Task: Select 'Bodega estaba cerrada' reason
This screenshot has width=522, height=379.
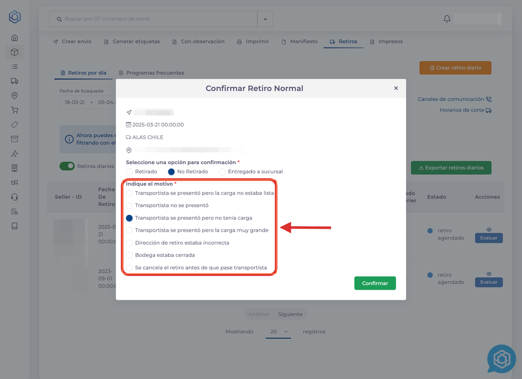Action: [129, 255]
